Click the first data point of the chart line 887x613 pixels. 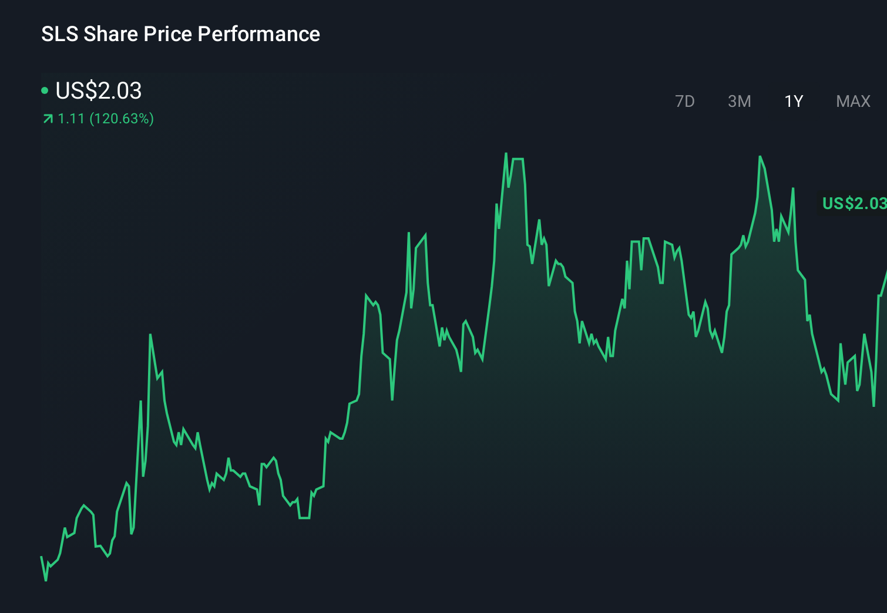(40, 555)
